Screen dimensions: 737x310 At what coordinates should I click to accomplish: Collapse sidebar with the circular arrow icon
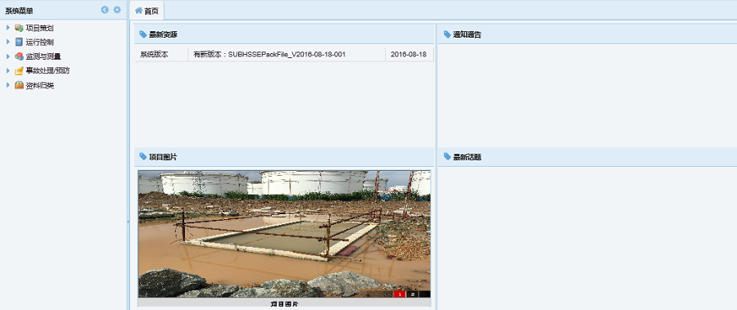pyautogui.click(x=105, y=9)
